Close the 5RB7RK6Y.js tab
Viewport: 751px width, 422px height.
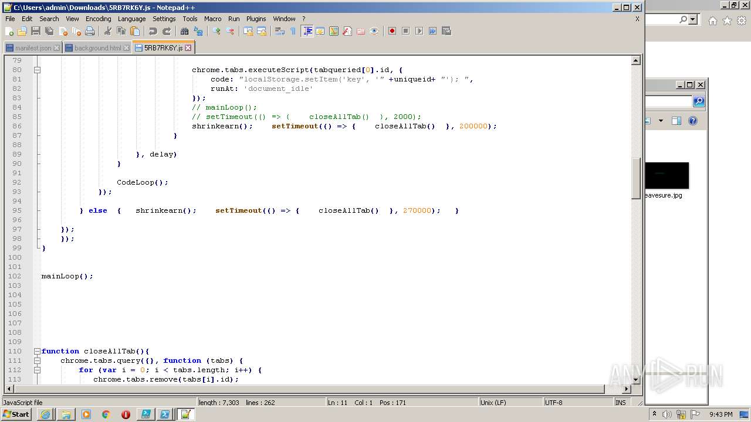coord(188,48)
